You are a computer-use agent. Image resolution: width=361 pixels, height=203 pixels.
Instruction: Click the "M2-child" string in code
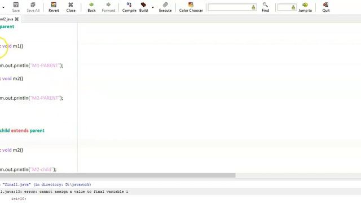pyautogui.click(x=42, y=170)
